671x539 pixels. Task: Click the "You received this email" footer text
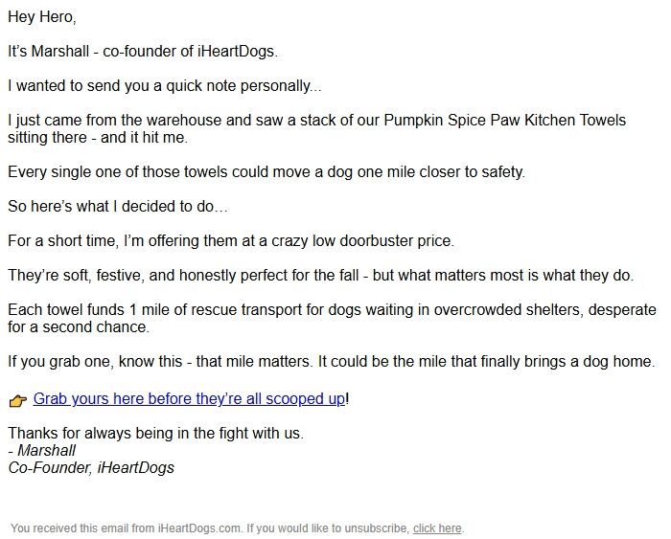[x=127, y=528]
